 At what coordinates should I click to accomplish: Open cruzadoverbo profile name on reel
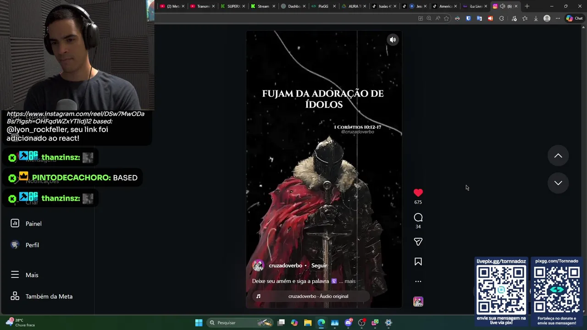[x=285, y=265]
